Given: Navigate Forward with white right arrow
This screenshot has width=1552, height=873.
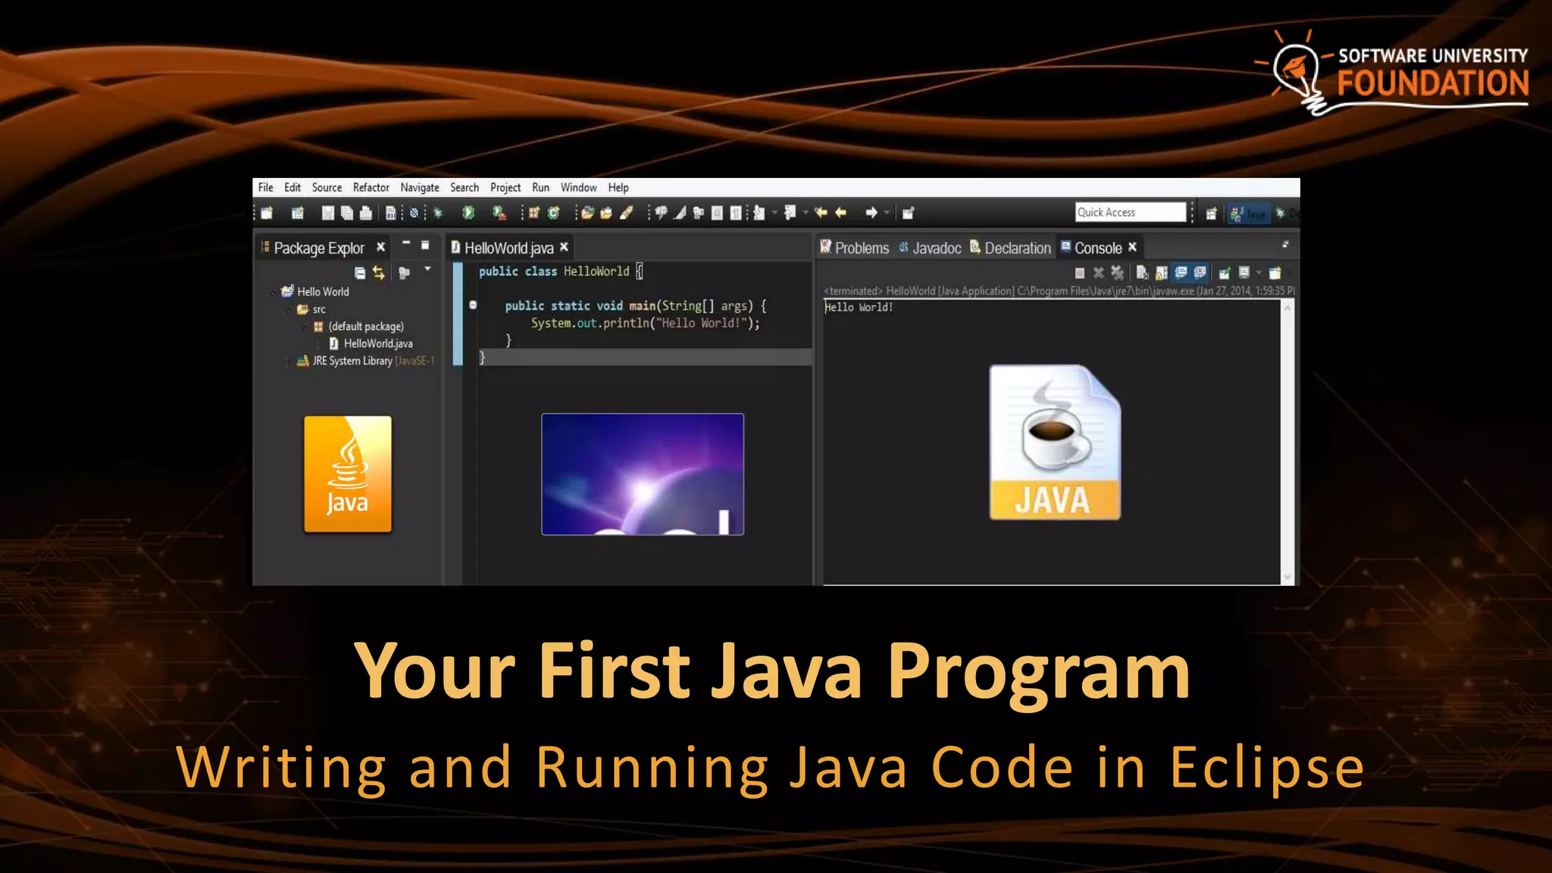Looking at the screenshot, I should coord(871,213).
